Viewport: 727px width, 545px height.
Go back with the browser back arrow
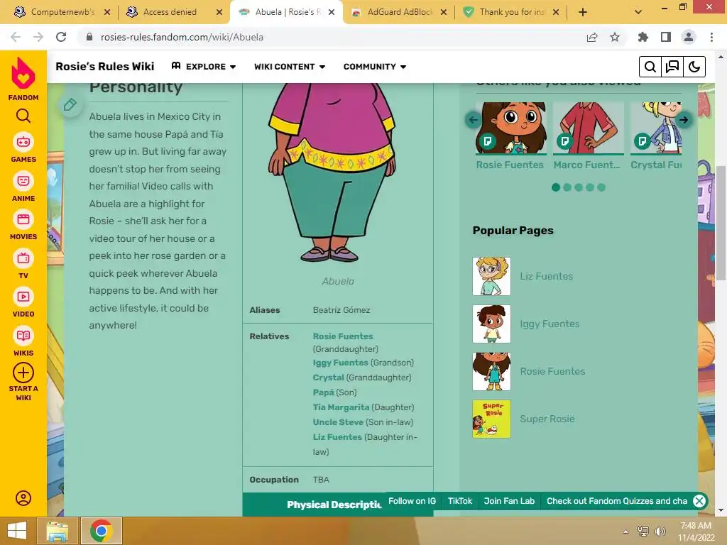click(x=16, y=37)
